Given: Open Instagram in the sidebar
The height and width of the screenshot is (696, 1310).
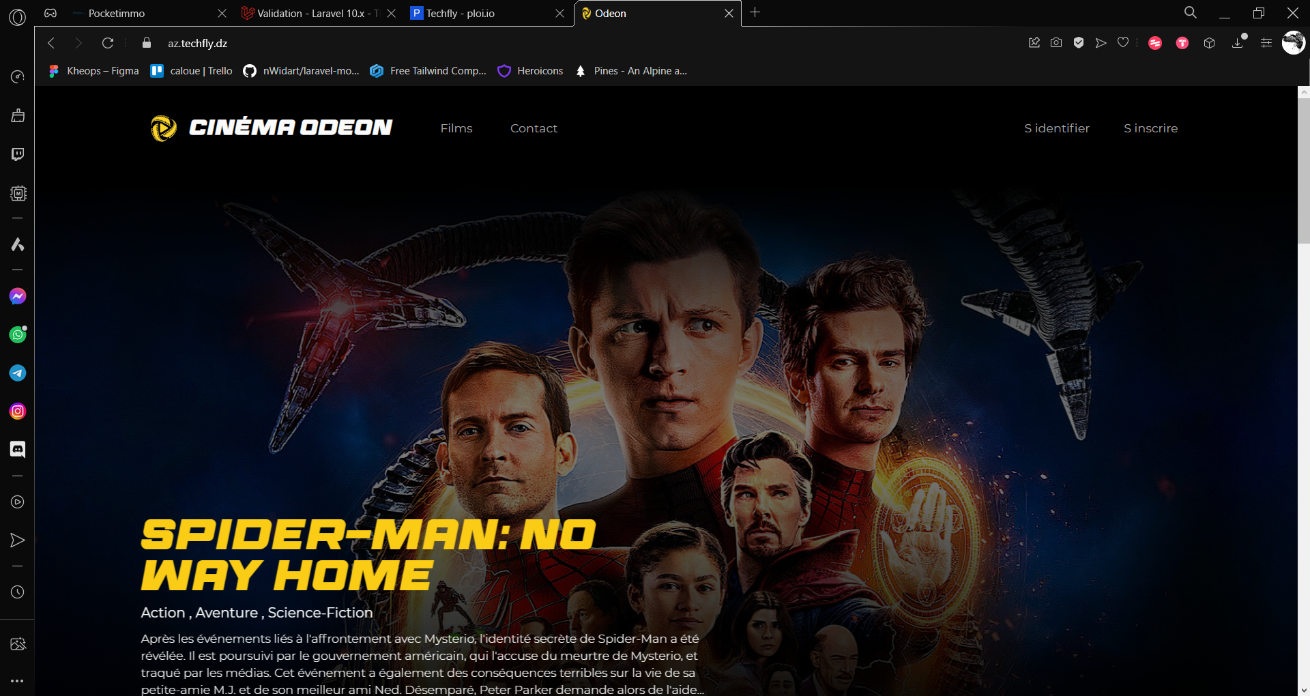Looking at the screenshot, I should (x=18, y=411).
